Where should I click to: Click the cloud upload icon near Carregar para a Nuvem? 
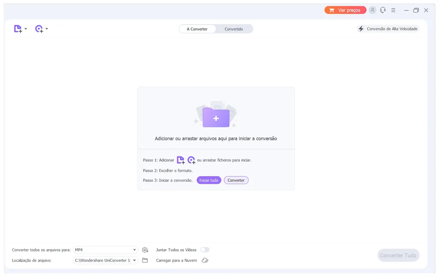pyautogui.click(x=205, y=260)
